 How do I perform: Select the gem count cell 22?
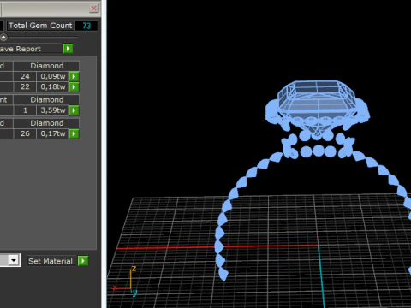click(x=25, y=86)
